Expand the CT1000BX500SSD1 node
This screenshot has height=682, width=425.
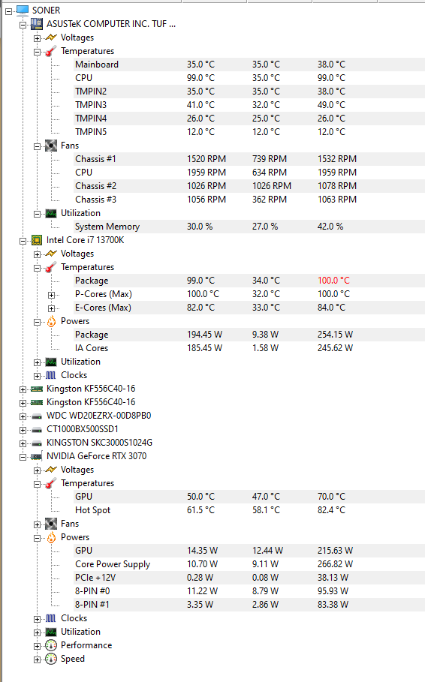click(23, 430)
